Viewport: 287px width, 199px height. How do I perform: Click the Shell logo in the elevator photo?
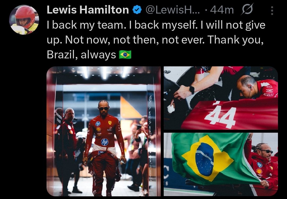click(x=99, y=129)
